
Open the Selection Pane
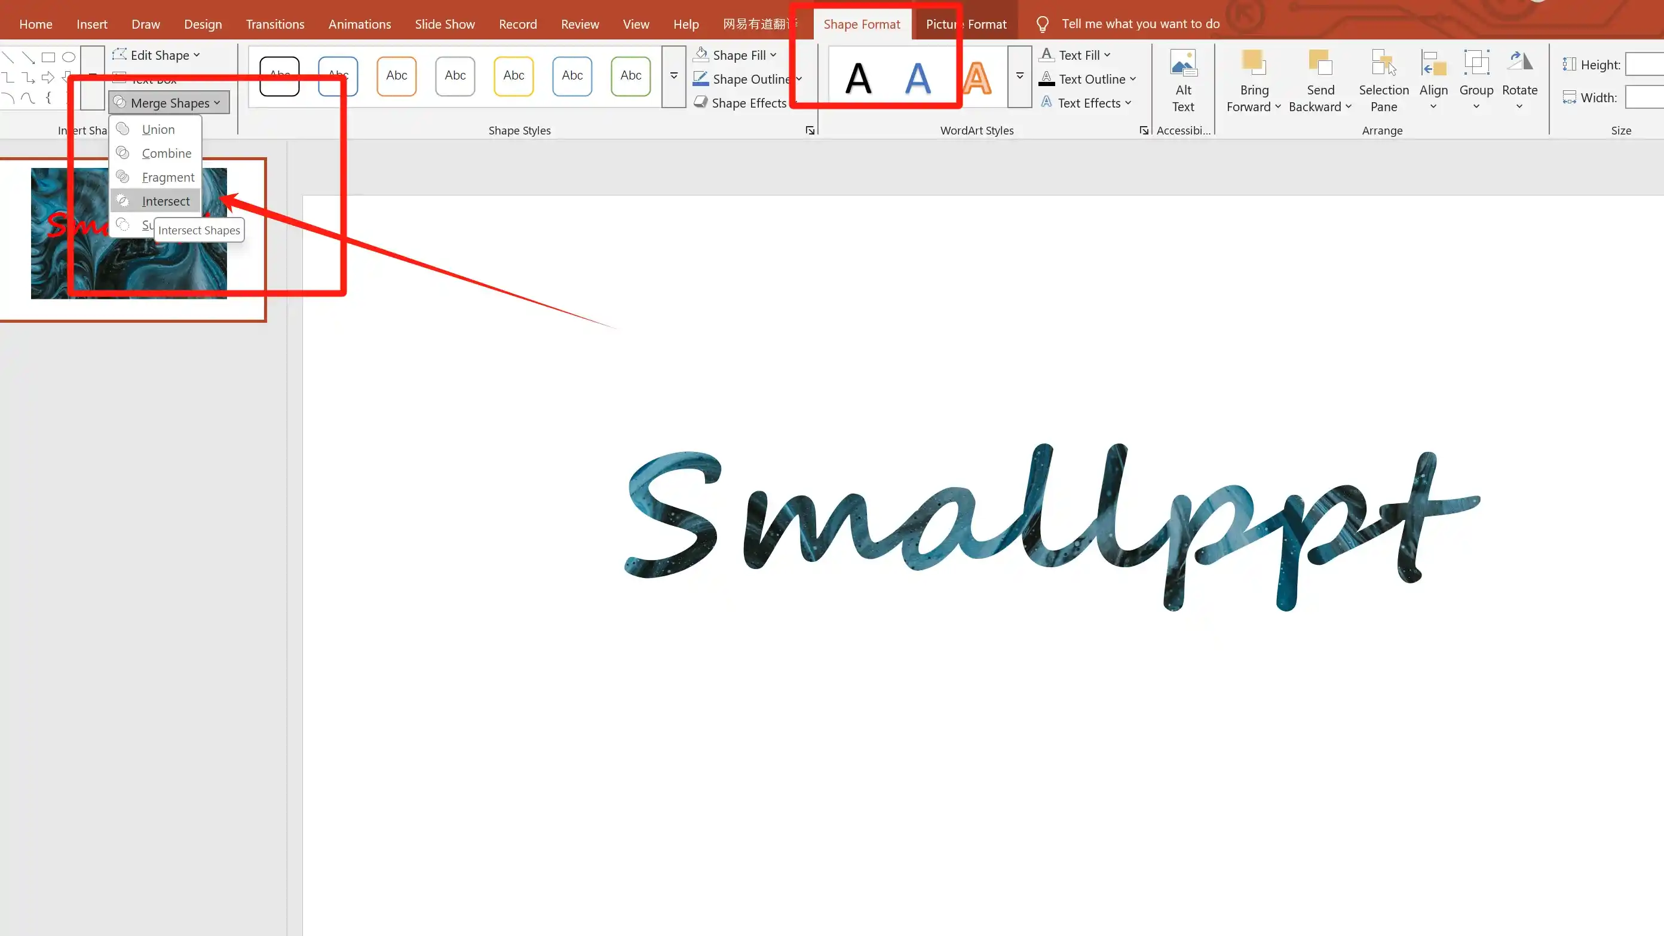click(1383, 79)
